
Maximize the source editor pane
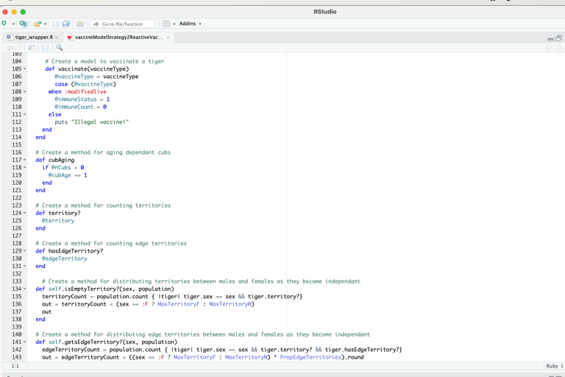tap(559, 38)
